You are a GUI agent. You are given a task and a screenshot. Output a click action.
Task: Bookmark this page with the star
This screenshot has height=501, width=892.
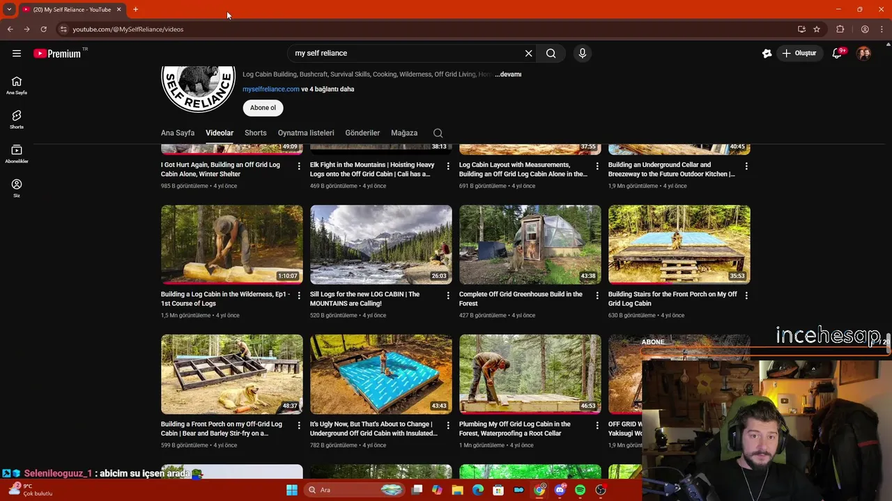(x=817, y=29)
